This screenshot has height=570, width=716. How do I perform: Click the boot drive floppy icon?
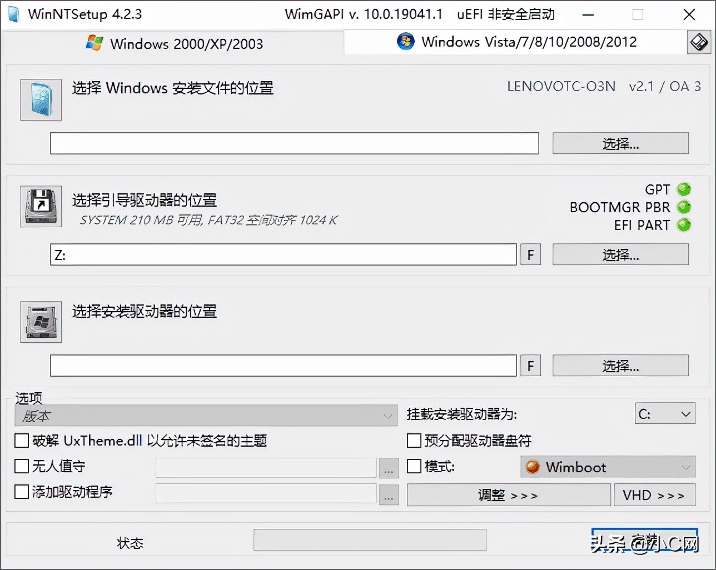tap(41, 207)
